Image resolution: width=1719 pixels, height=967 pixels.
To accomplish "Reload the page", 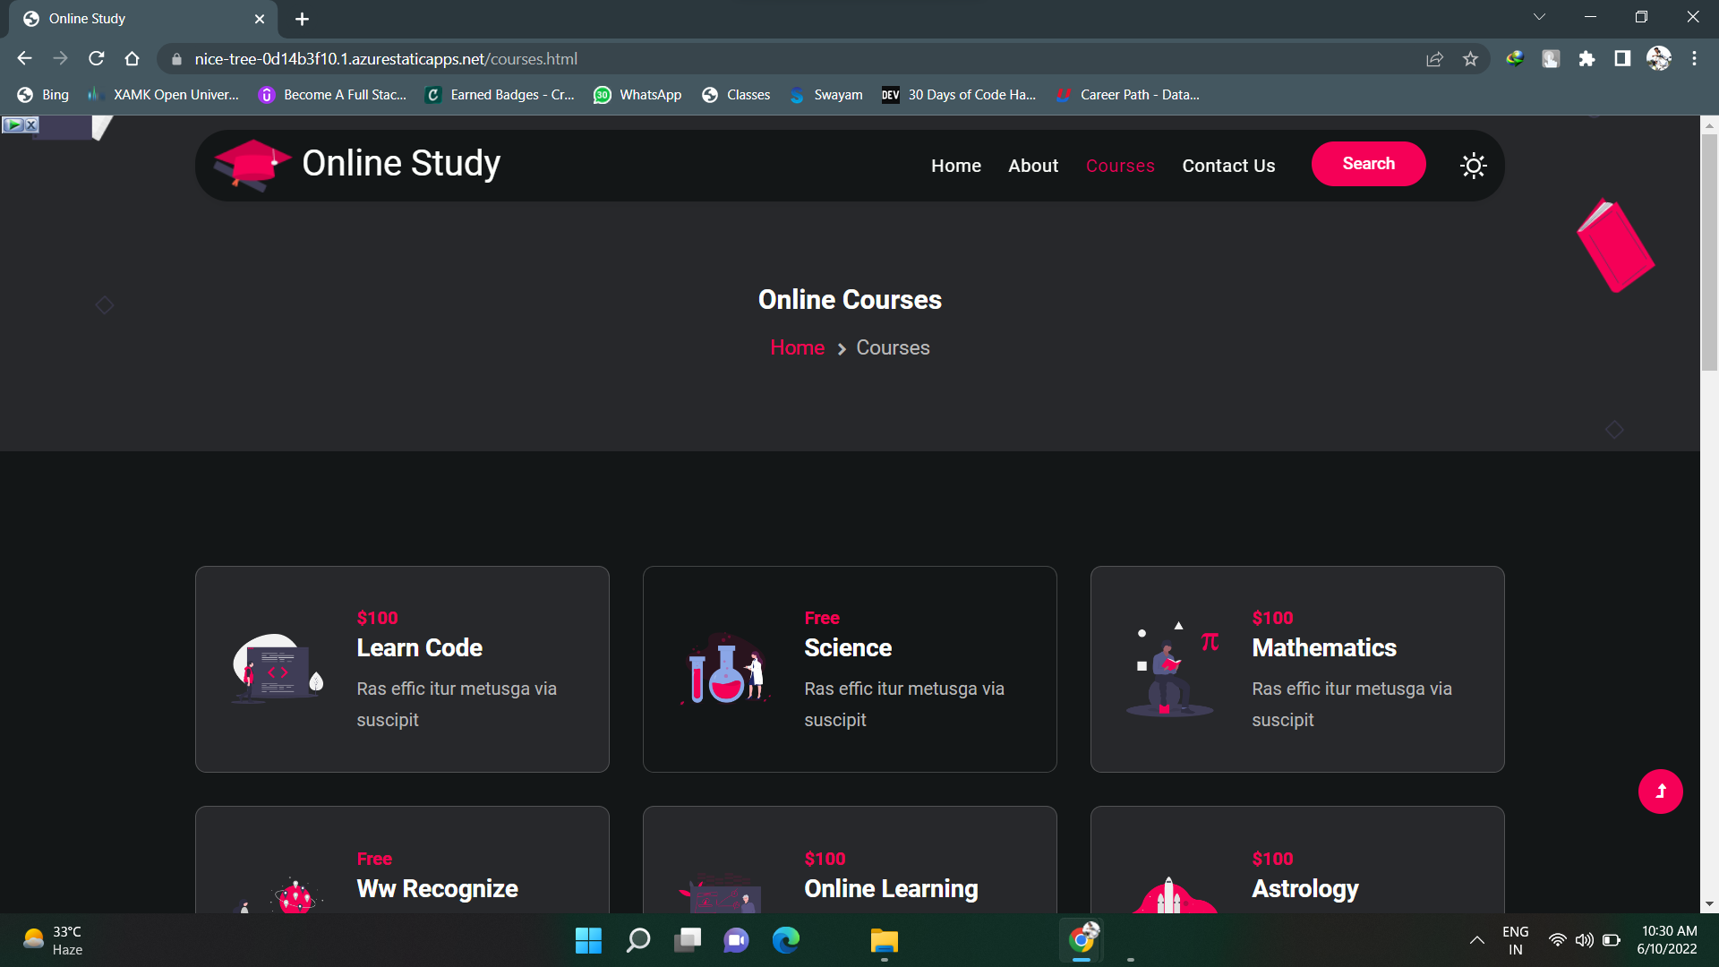I will pos(97,59).
